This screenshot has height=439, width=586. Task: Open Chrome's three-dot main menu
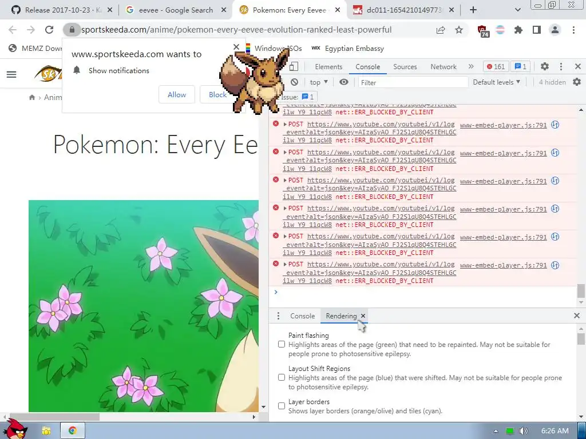pyautogui.click(x=573, y=30)
